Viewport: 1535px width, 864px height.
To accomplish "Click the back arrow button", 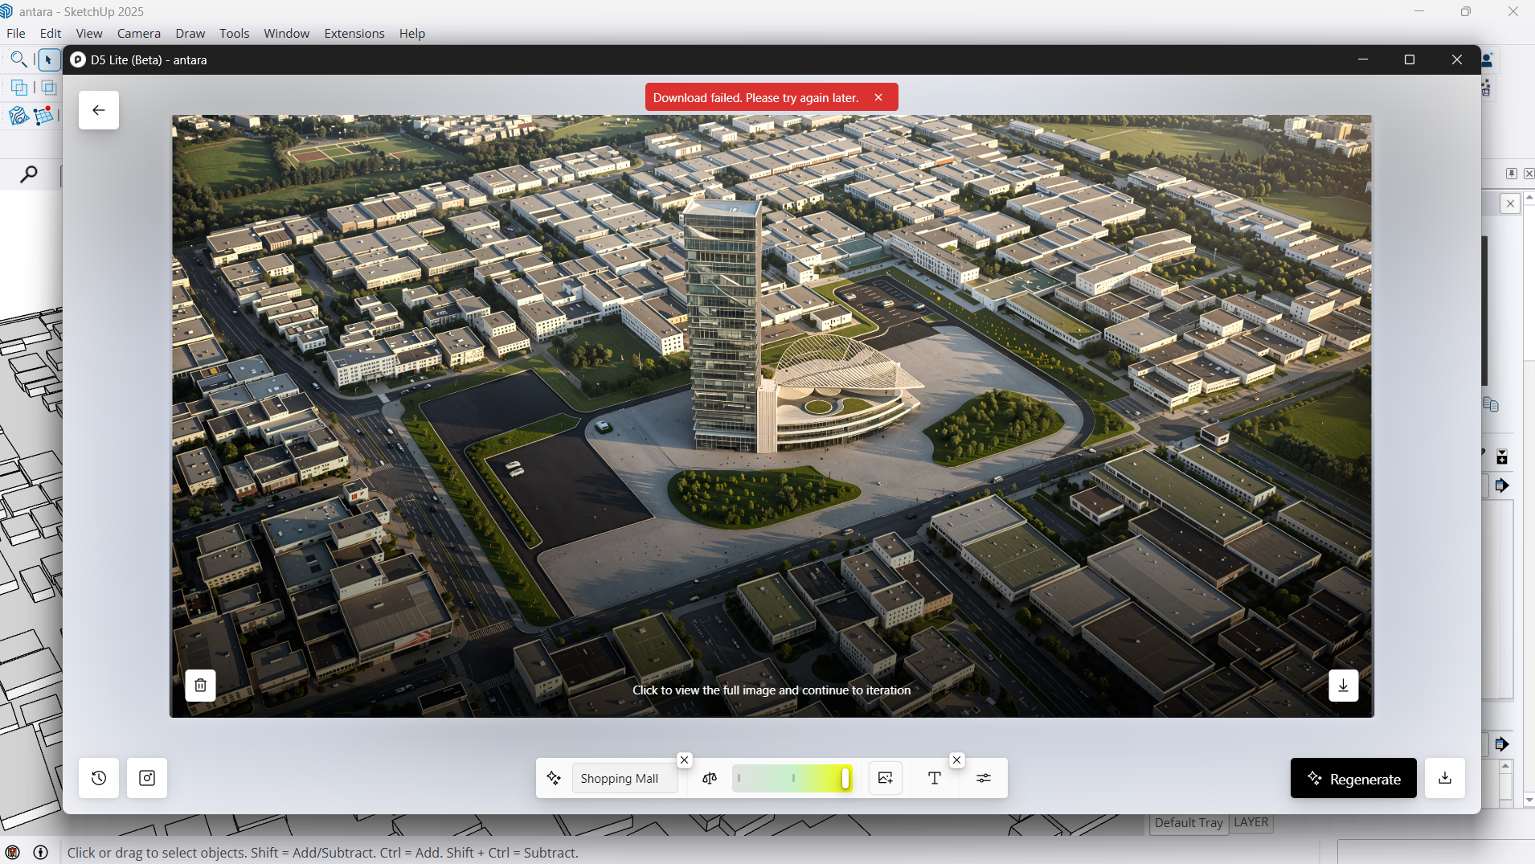I will 99,110.
